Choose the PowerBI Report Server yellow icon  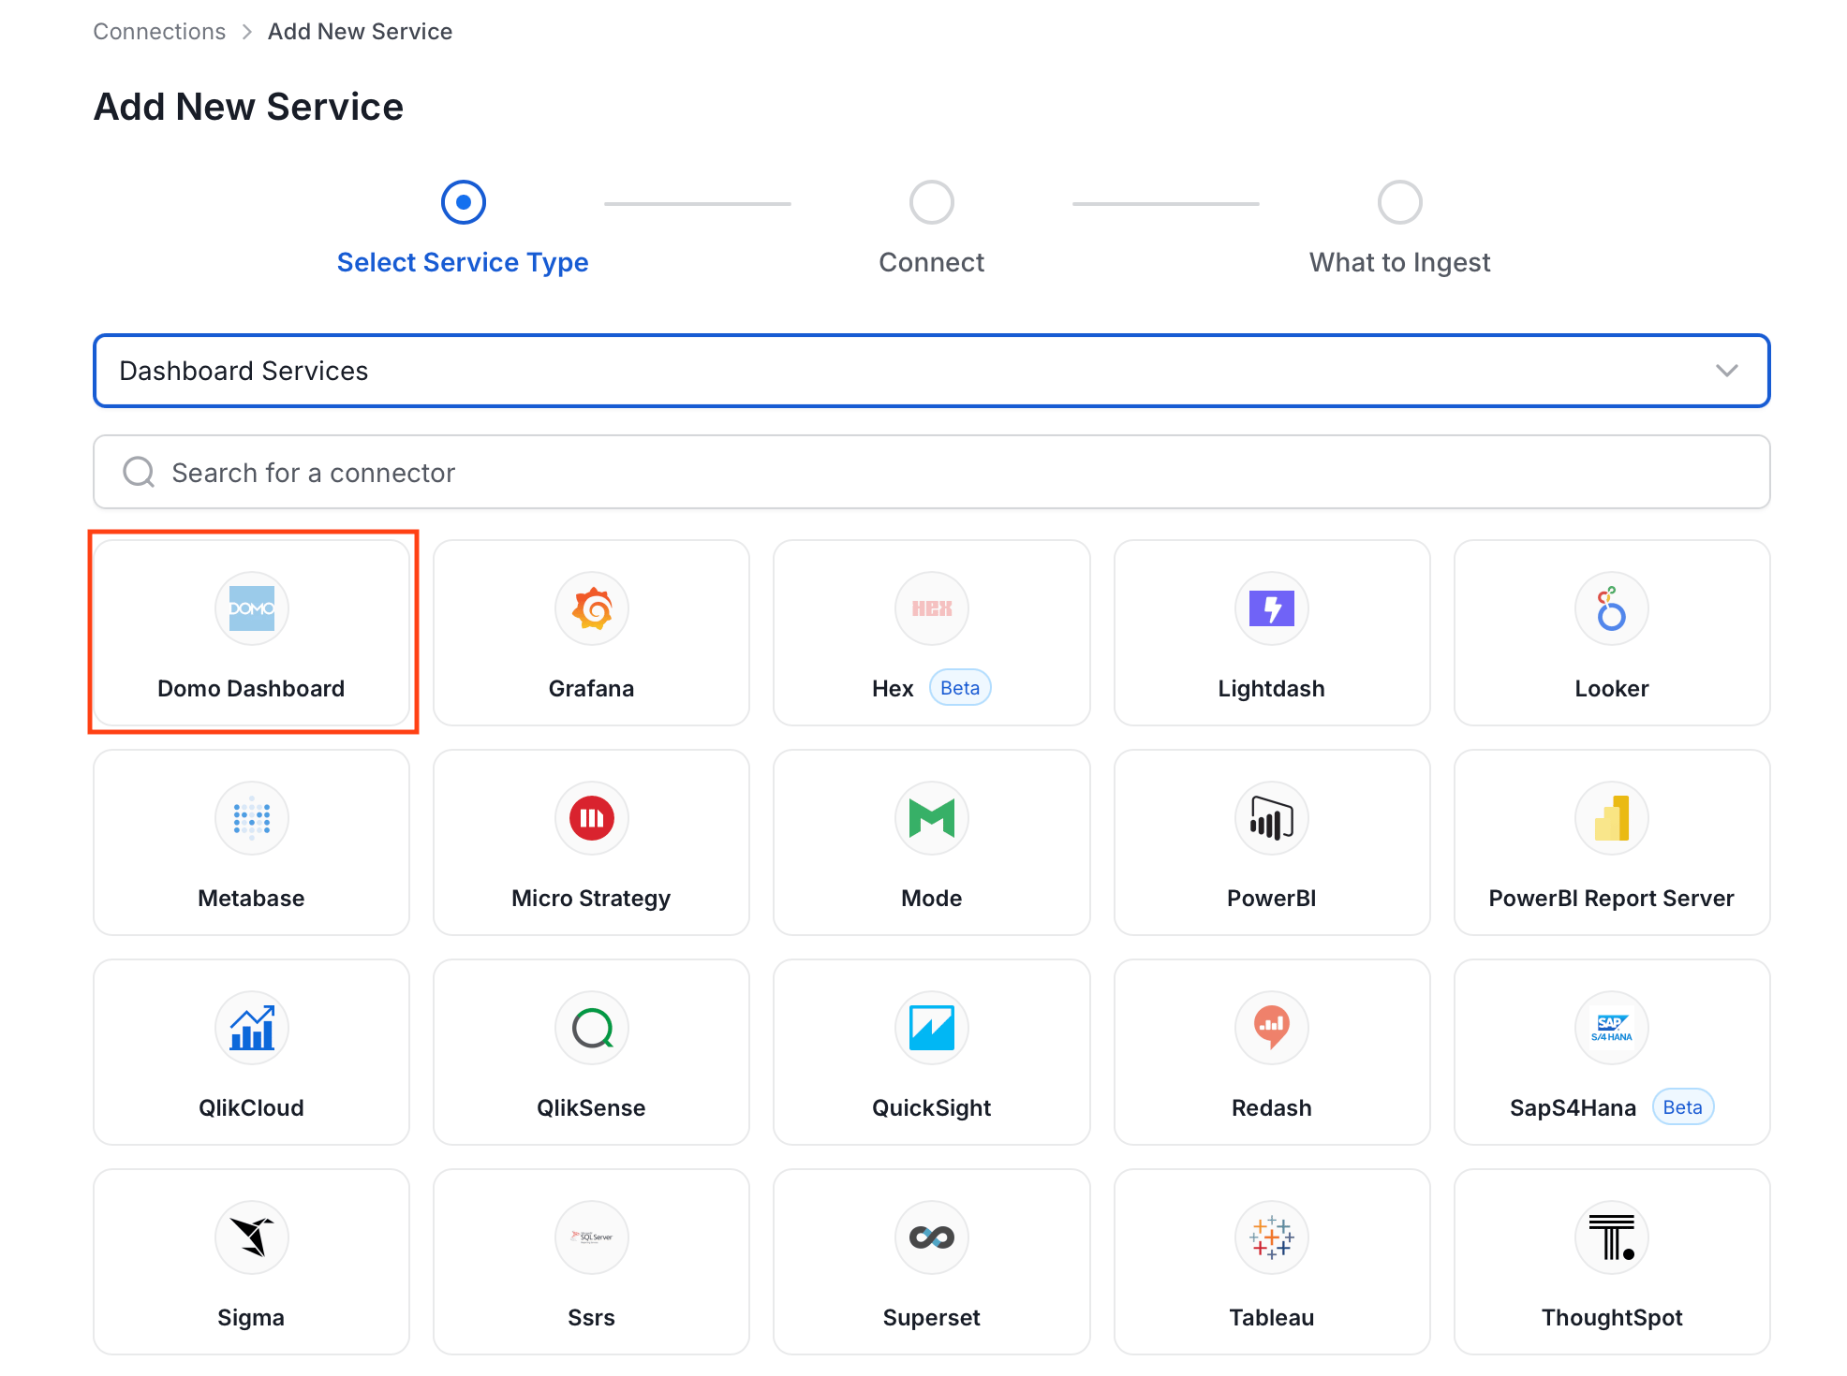tap(1611, 818)
